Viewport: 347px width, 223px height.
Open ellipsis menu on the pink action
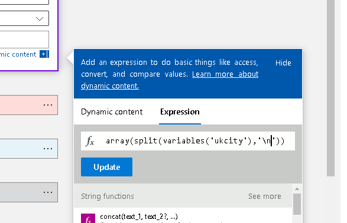click(x=48, y=105)
